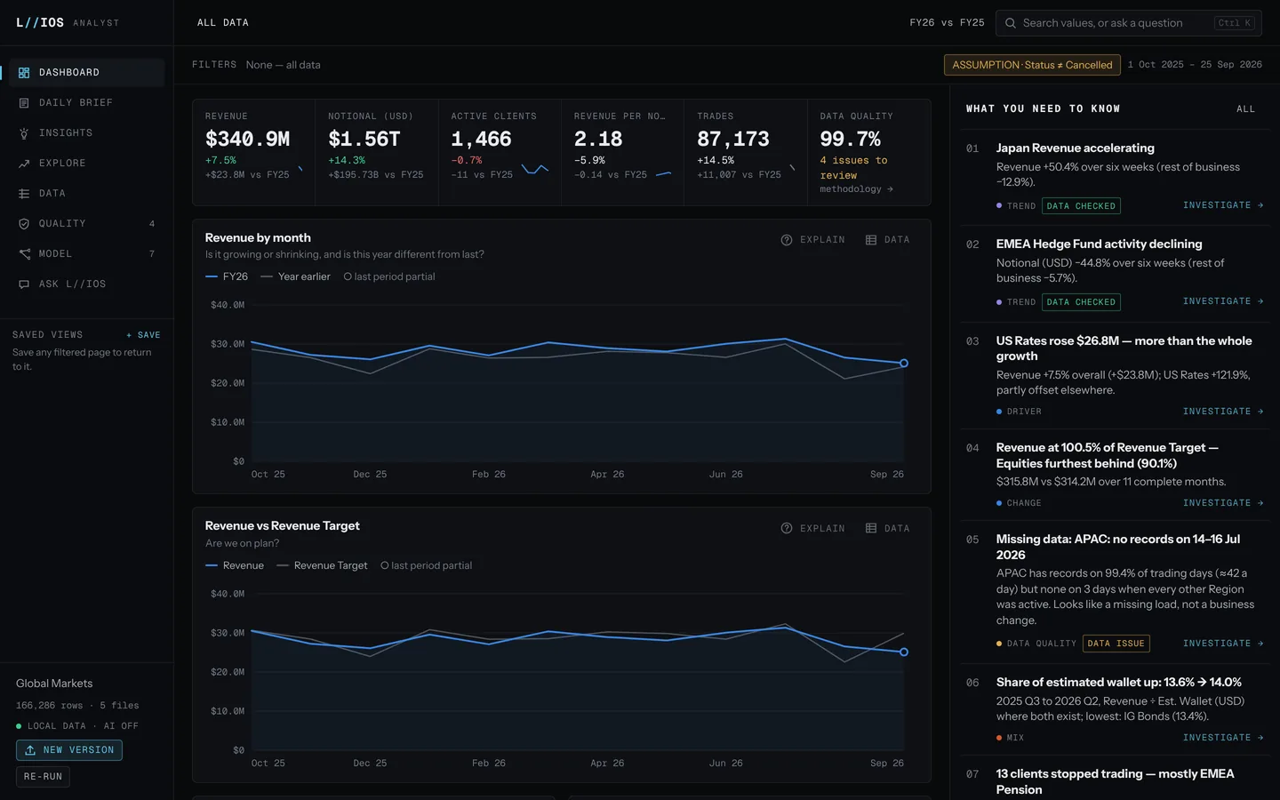This screenshot has width=1280, height=800.
Task: Click the Insights lightbulb icon
Action: click(24, 133)
